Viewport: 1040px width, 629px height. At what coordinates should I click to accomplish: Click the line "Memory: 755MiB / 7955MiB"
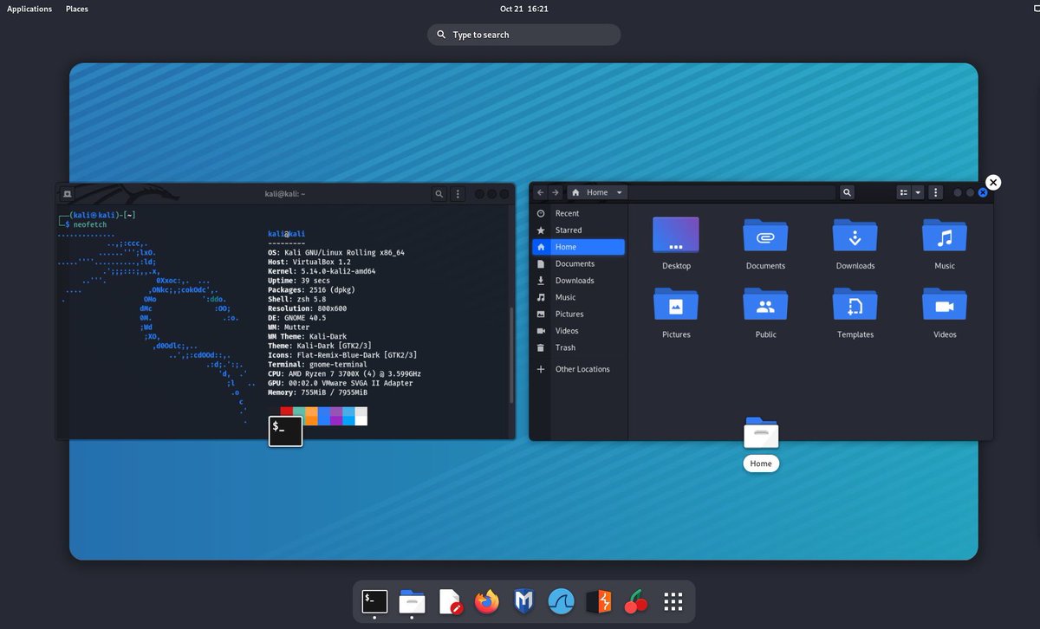coord(320,392)
